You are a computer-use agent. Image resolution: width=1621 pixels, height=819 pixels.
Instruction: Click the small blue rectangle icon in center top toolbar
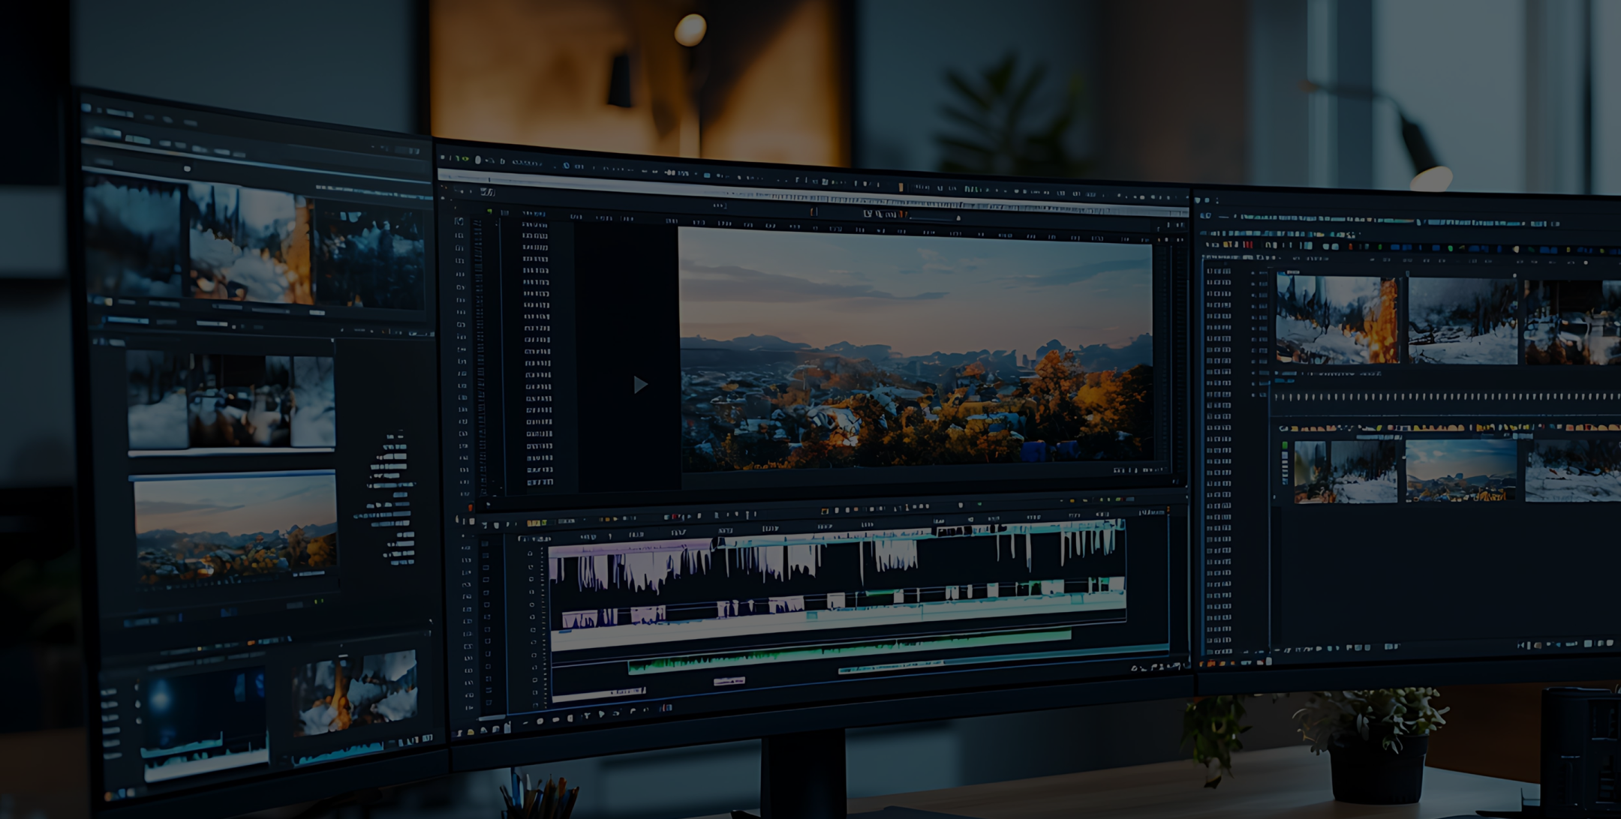[x=706, y=175]
